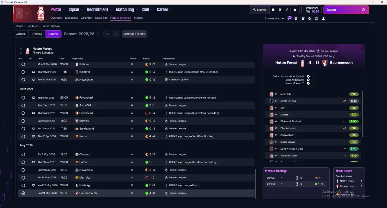This screenshot has width=387, height=208.
Task: Click the TV icon on the Bologna fixture row
Action: (34, 72)
